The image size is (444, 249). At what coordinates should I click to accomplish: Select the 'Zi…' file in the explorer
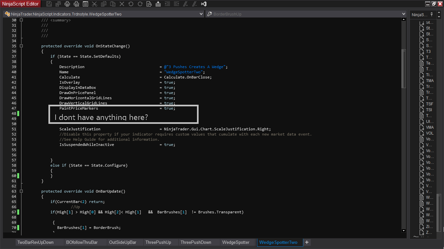tap(429, 227)
